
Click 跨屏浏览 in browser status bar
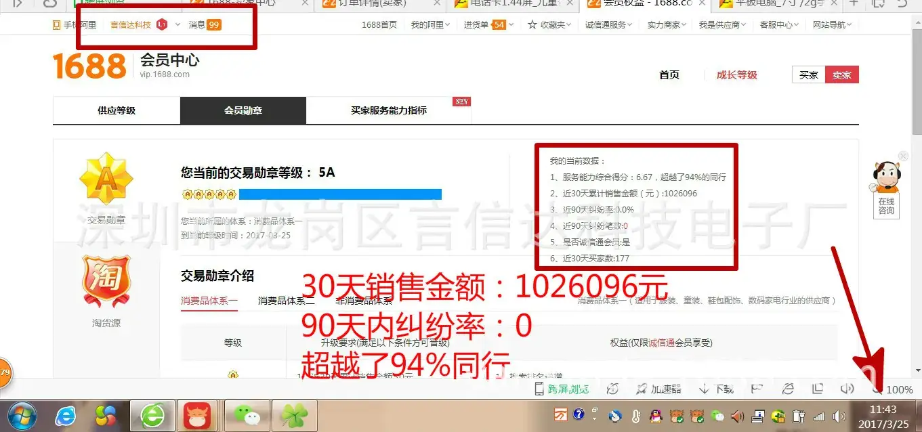562,389
